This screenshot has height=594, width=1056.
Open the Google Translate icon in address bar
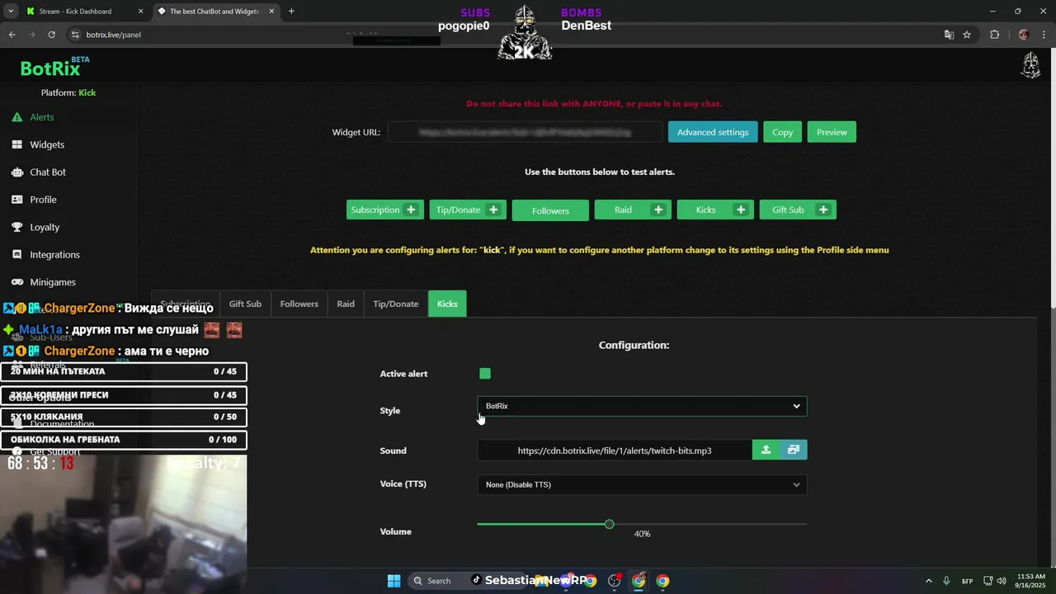949,35
